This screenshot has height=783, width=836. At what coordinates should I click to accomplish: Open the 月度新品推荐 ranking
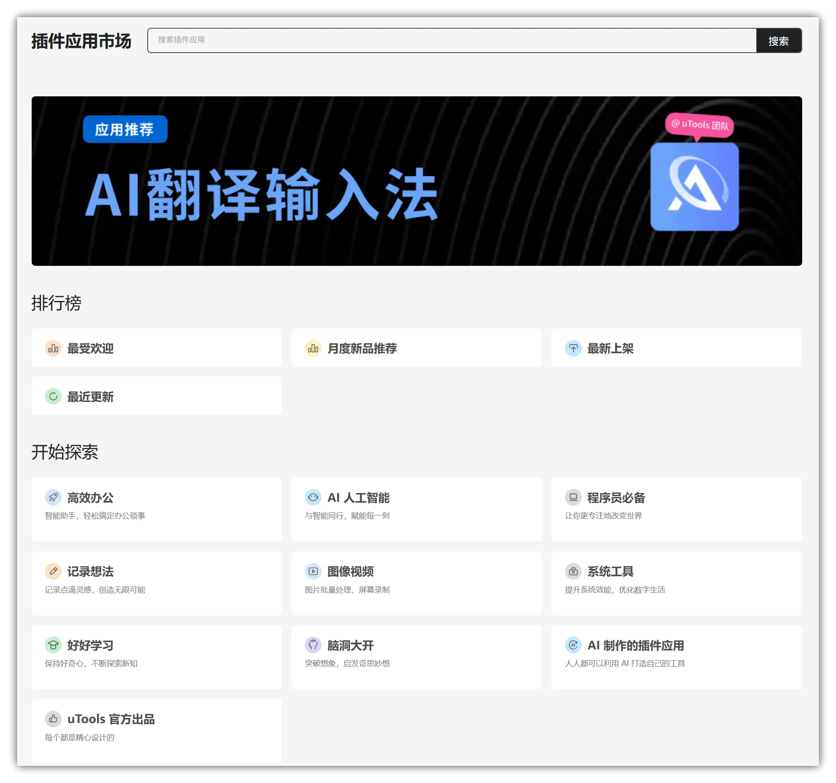pos(417,348)
